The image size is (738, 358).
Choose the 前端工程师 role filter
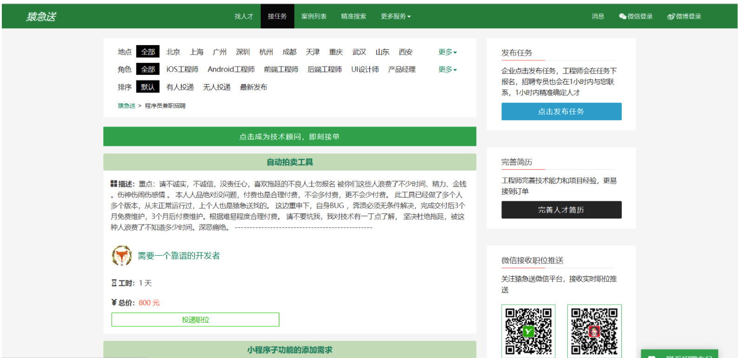tap(281, 69)
